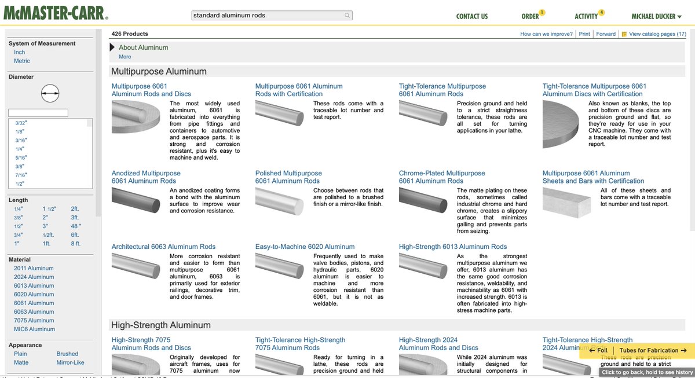Select 3/32" diameter in the list
695x378 pixels.
(x=21, y=123)
